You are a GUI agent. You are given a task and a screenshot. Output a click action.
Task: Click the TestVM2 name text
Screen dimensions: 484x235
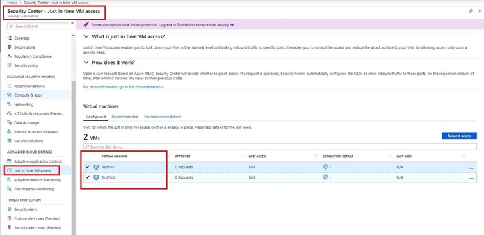pyautogui.click(x=108, y=177)
